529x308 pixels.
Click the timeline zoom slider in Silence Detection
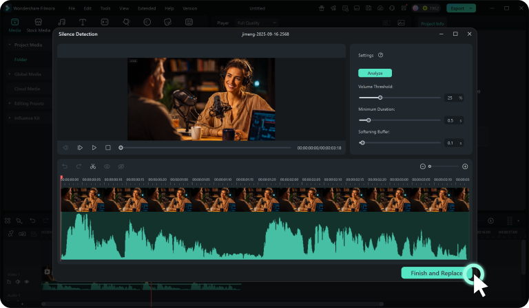444,166
